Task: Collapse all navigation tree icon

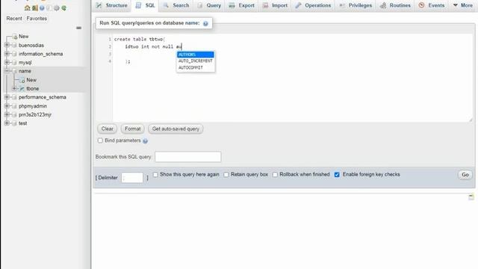Action: [x=78, y=28]
